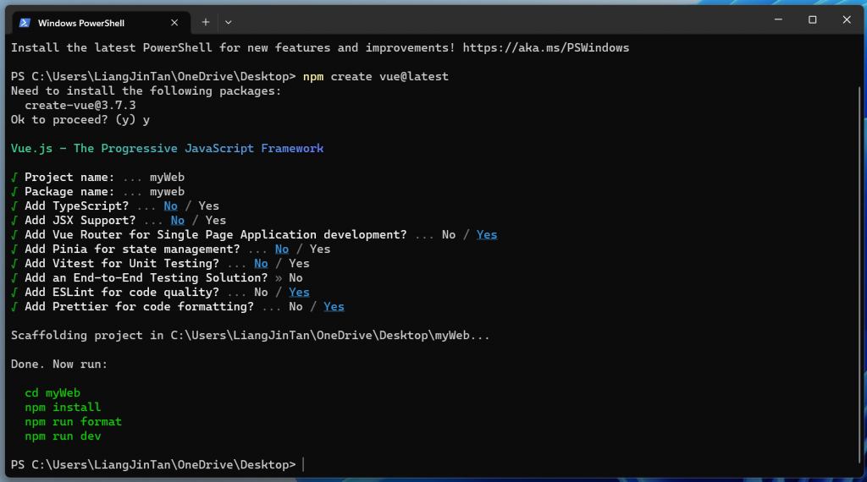The height and width of the screenshot is (482, 867).
Task: Click 'Need to install the following packages:' text
Action: coord(146,91)
